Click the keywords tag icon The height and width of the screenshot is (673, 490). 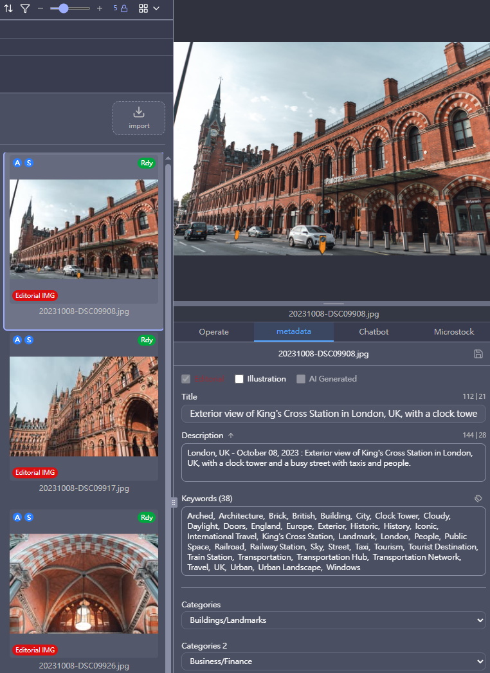[x=478, y=498]
